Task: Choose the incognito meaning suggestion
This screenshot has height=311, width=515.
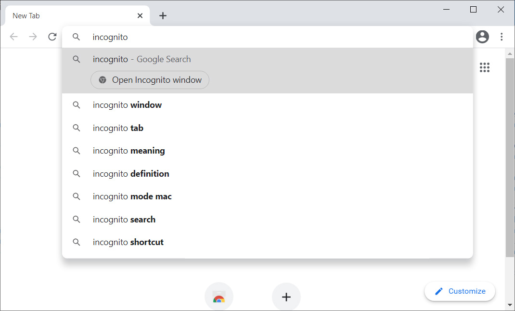Action: 129,151
